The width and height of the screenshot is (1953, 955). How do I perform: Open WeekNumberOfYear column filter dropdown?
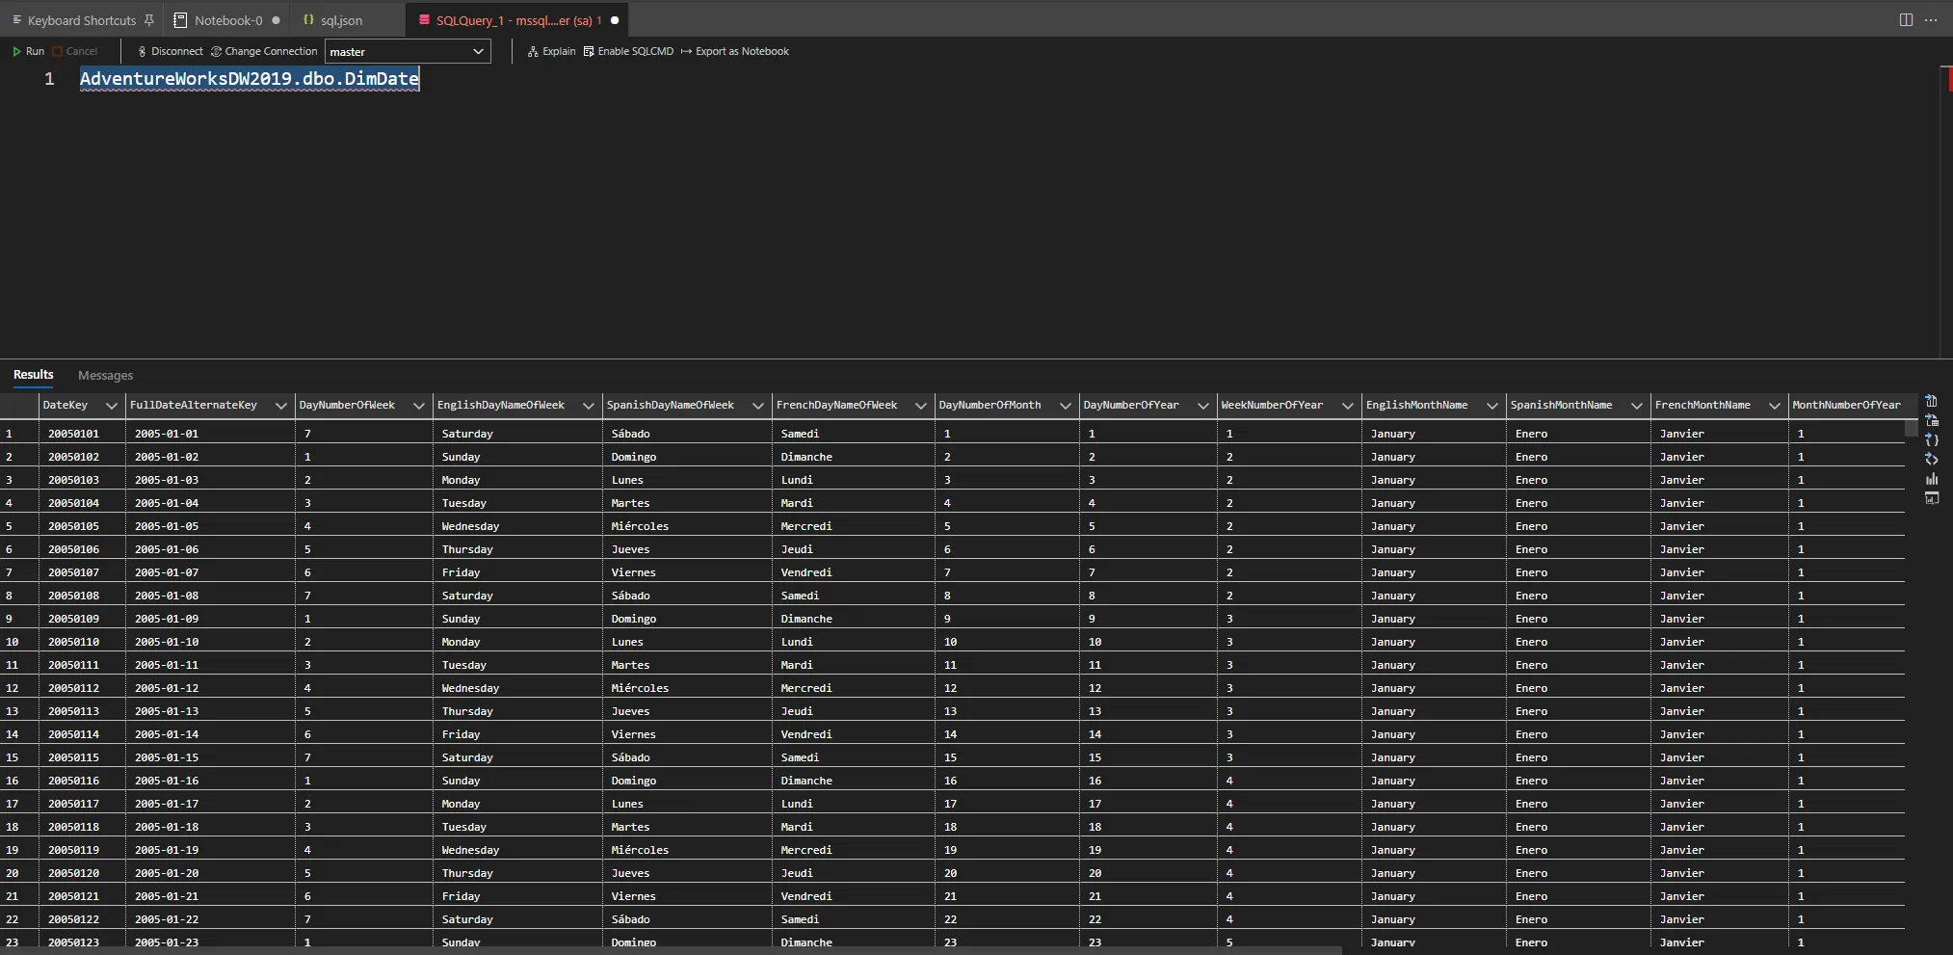click(x=1348, y=406)
